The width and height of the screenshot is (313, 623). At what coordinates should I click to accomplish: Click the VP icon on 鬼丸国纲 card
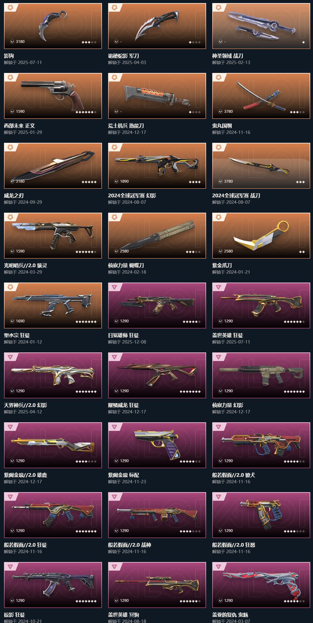(221, 112)
